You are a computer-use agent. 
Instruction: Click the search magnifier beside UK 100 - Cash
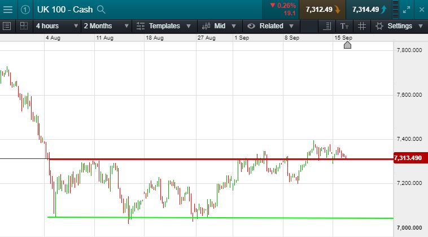[101, 9]
